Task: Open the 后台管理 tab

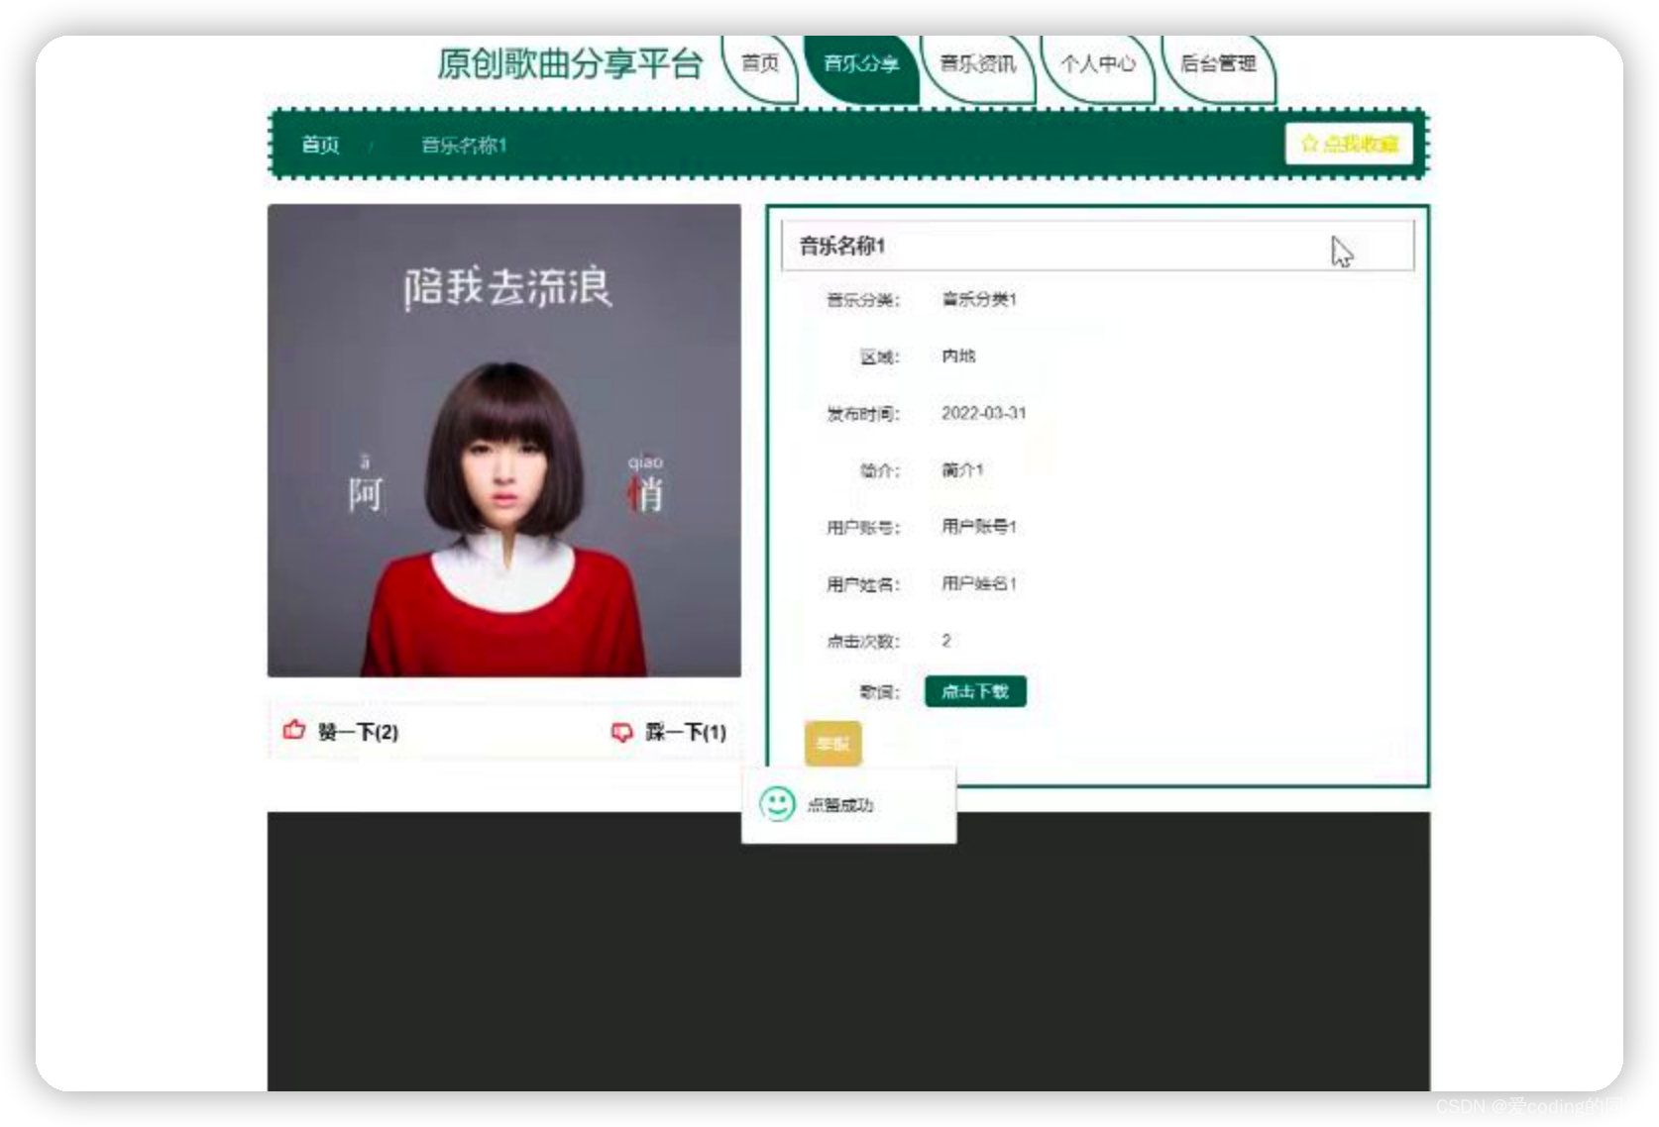Action: 1218,64
